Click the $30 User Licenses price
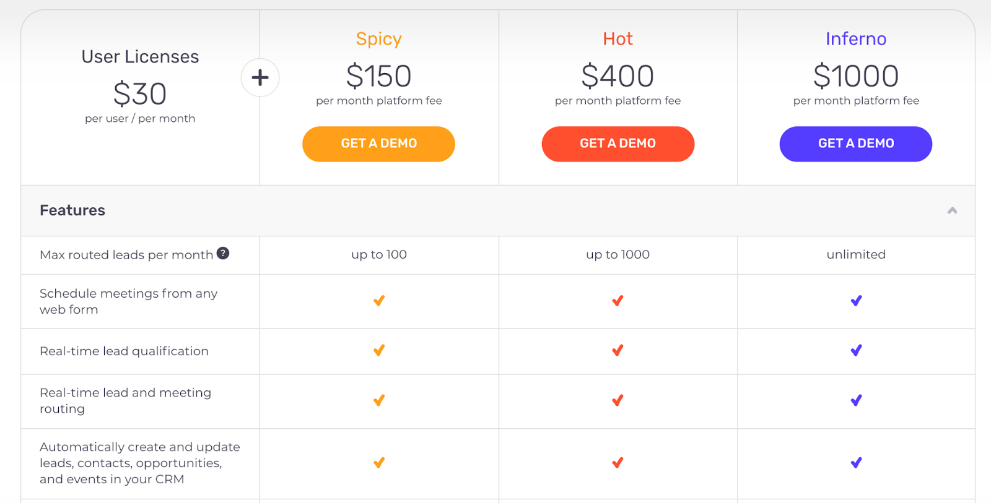 point(140,94)
